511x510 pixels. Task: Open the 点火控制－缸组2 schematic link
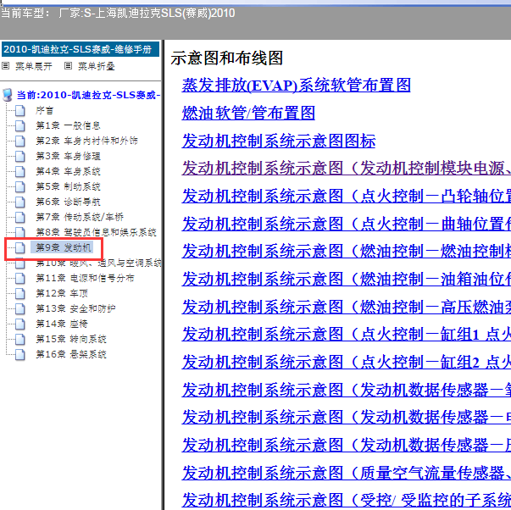[x=346, y=363]
